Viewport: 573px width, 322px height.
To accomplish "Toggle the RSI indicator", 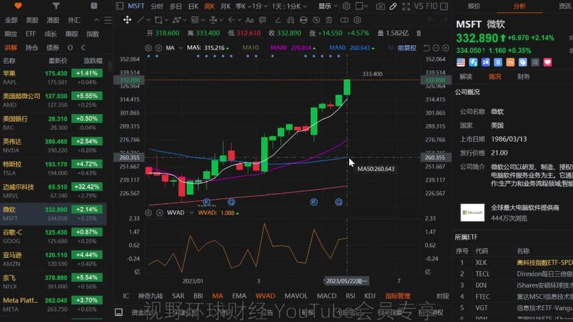I will [x=350, y=296].
